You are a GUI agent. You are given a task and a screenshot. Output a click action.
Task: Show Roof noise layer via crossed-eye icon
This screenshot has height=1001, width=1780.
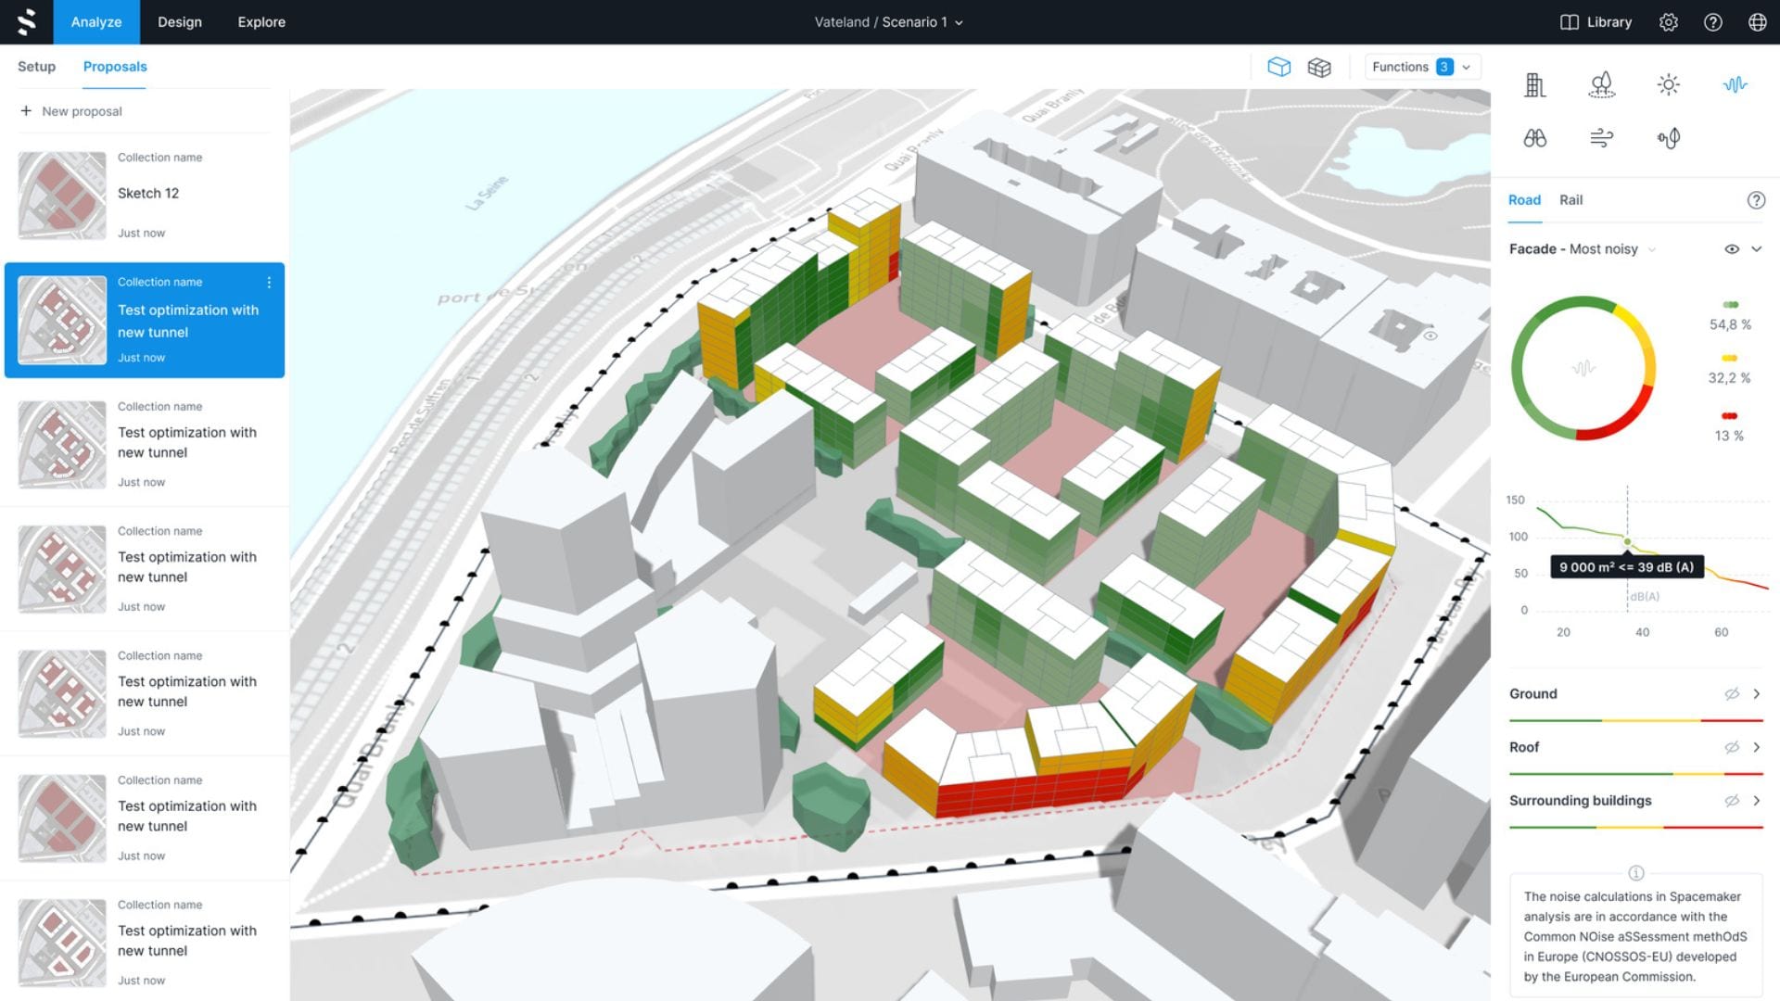pyautogui.click(x=1731, y=747)
